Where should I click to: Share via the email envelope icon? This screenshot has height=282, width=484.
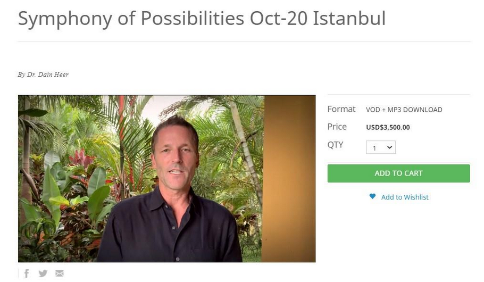60,273
